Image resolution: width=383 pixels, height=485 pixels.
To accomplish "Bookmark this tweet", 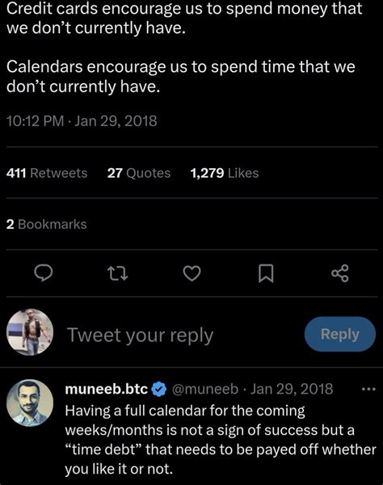I will (266, 273).
